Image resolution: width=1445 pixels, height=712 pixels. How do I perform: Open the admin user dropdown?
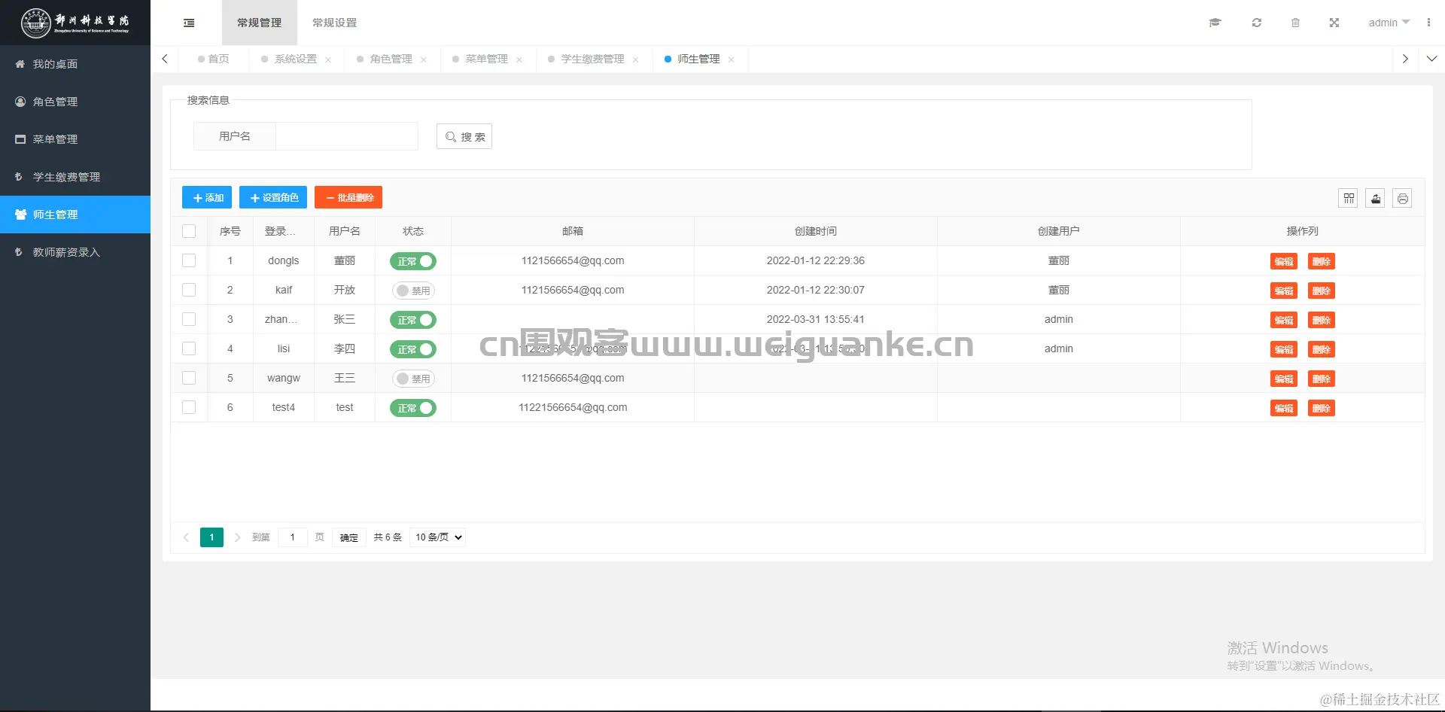(1389, 23)
